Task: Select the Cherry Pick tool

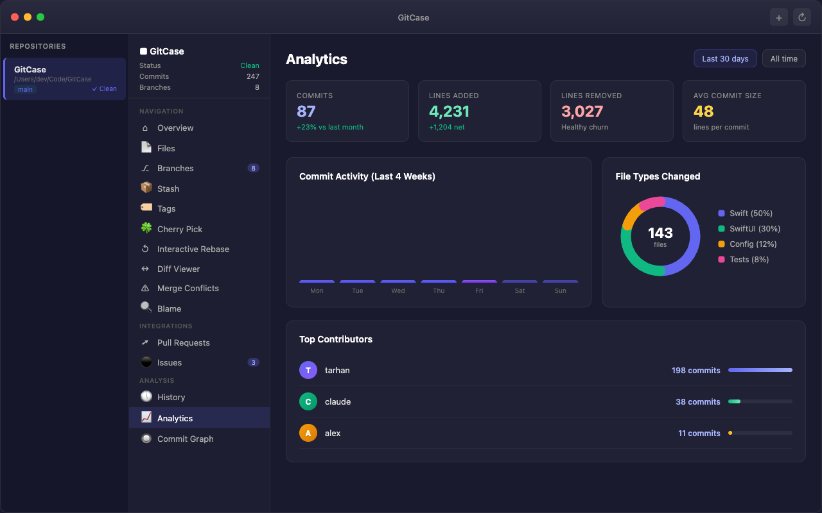Action: click(180, 229)
